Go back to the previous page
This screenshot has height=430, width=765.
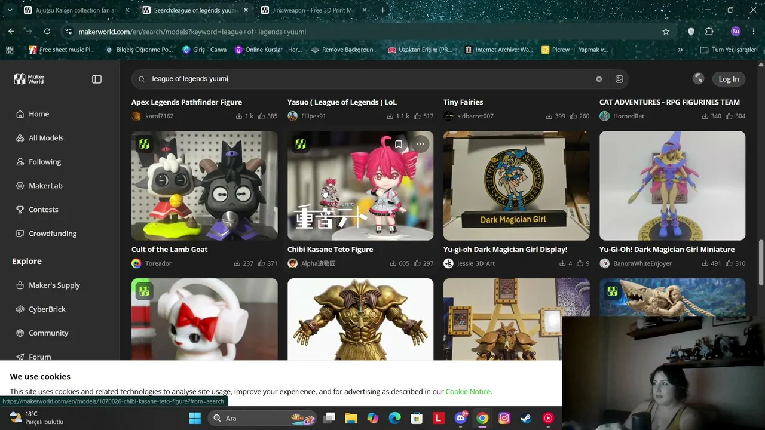tap(11, 32)
